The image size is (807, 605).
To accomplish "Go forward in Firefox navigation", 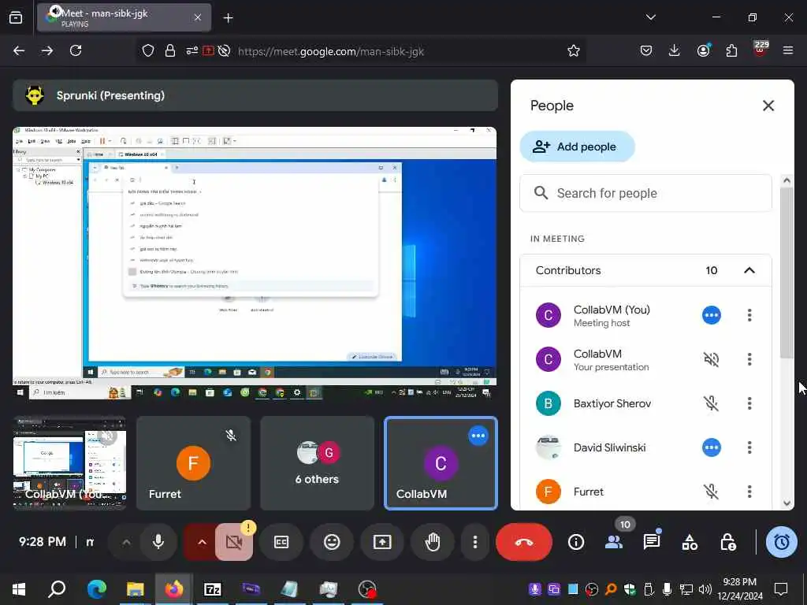I will click(x=46, y=50).
